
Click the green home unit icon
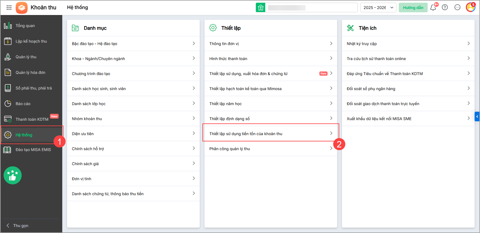coord(260,8)
